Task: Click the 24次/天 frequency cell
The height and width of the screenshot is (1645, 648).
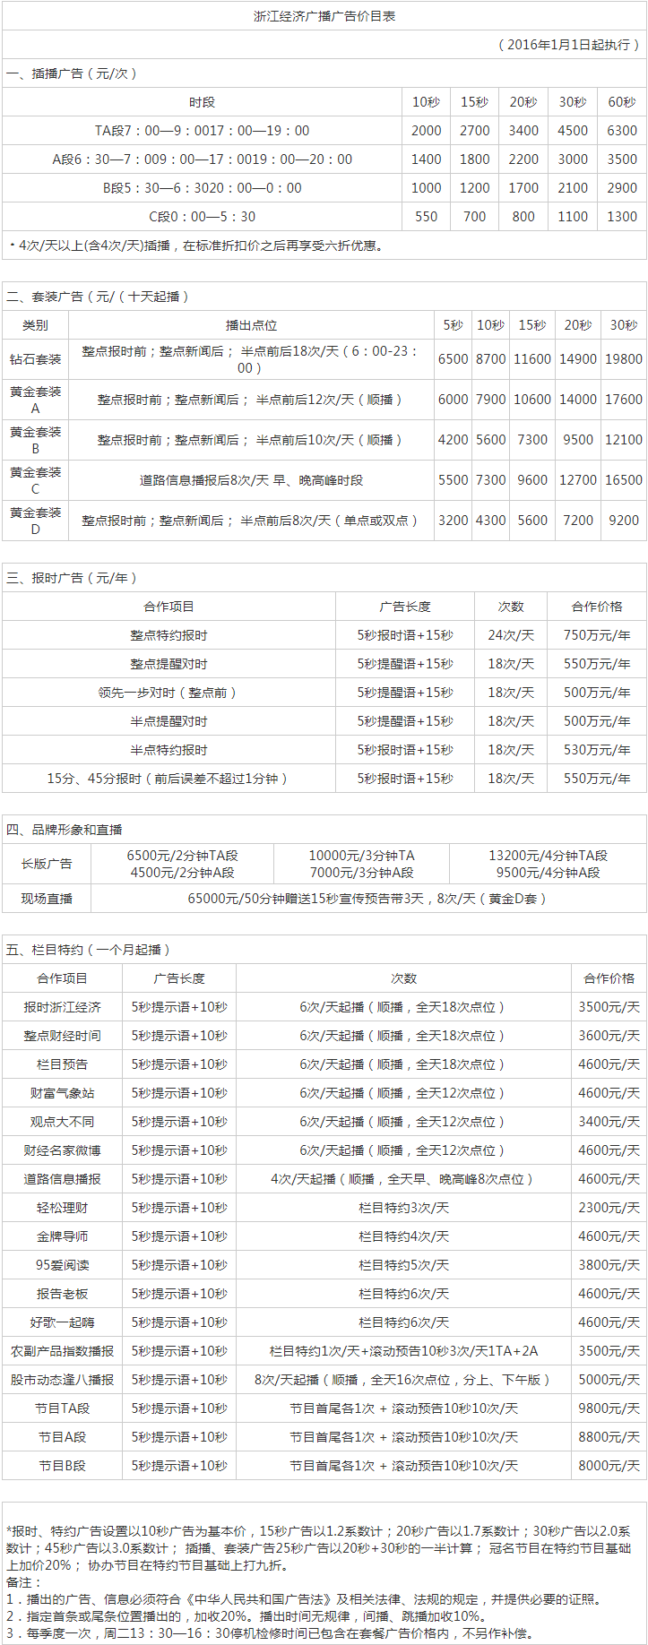Action: point(511,635)
